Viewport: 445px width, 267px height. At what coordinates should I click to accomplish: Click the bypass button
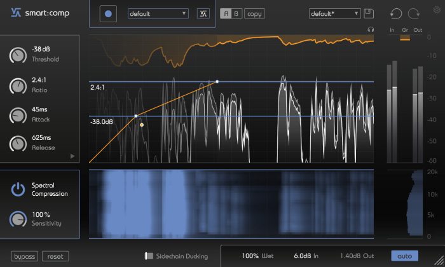[x=24, y=256]
